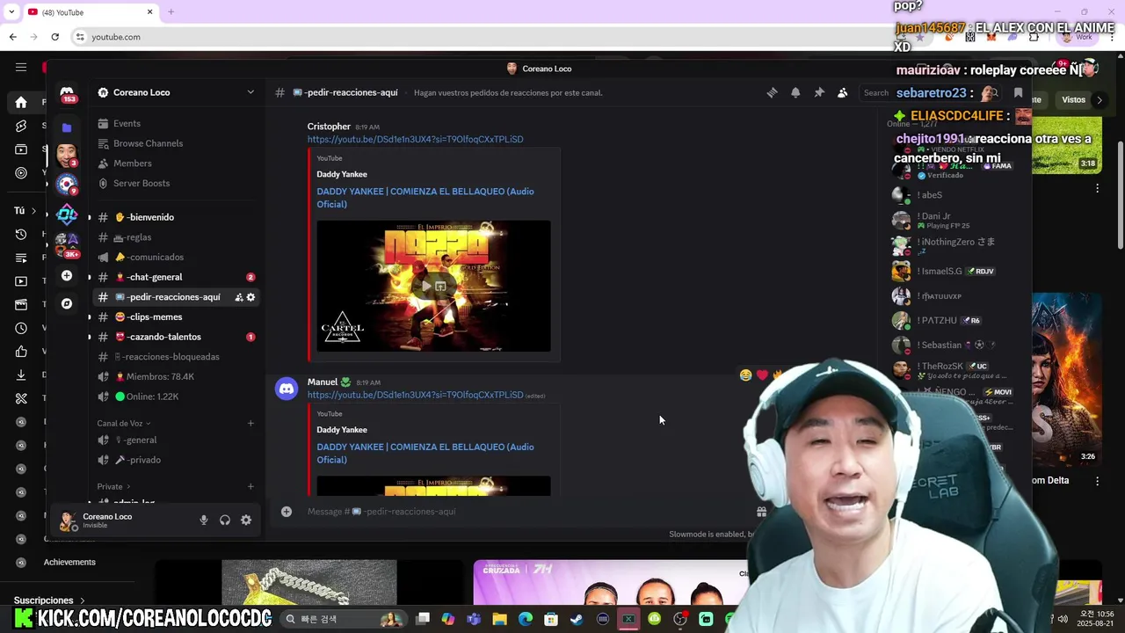Screen dimensions: 1125x633
Task: Add channel to Canal de Voz category
Action: (x=250, y=424)
